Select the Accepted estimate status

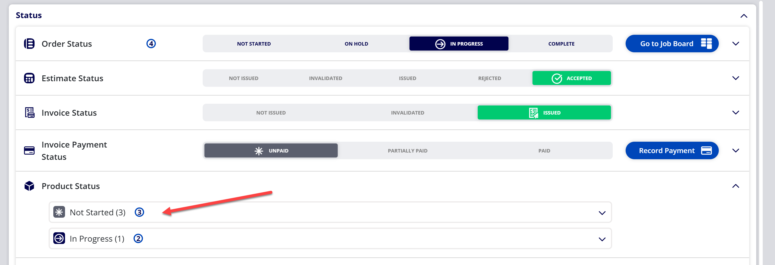pos(571,78)
